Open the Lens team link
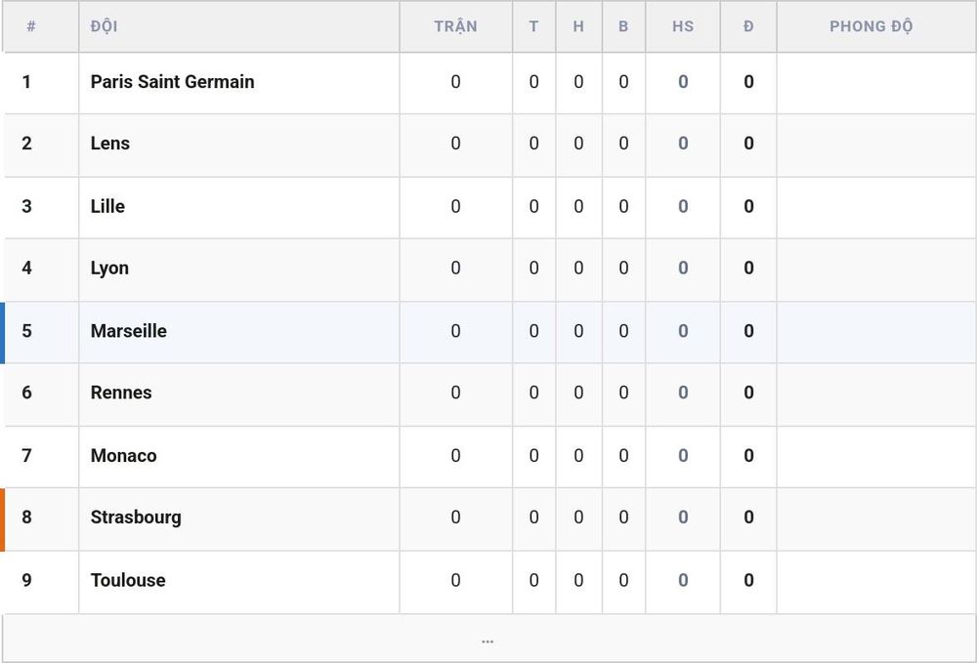This screenshot has width=977, height=663. pyautogui.click(x=109, y=144)
